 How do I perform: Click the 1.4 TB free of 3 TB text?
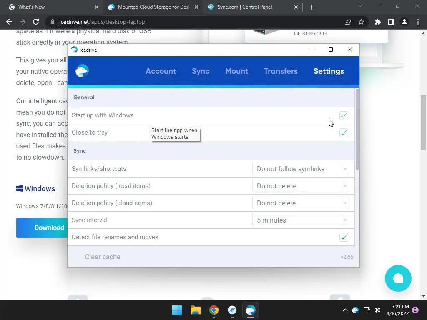pyautogui.click(x=310, y=33)
